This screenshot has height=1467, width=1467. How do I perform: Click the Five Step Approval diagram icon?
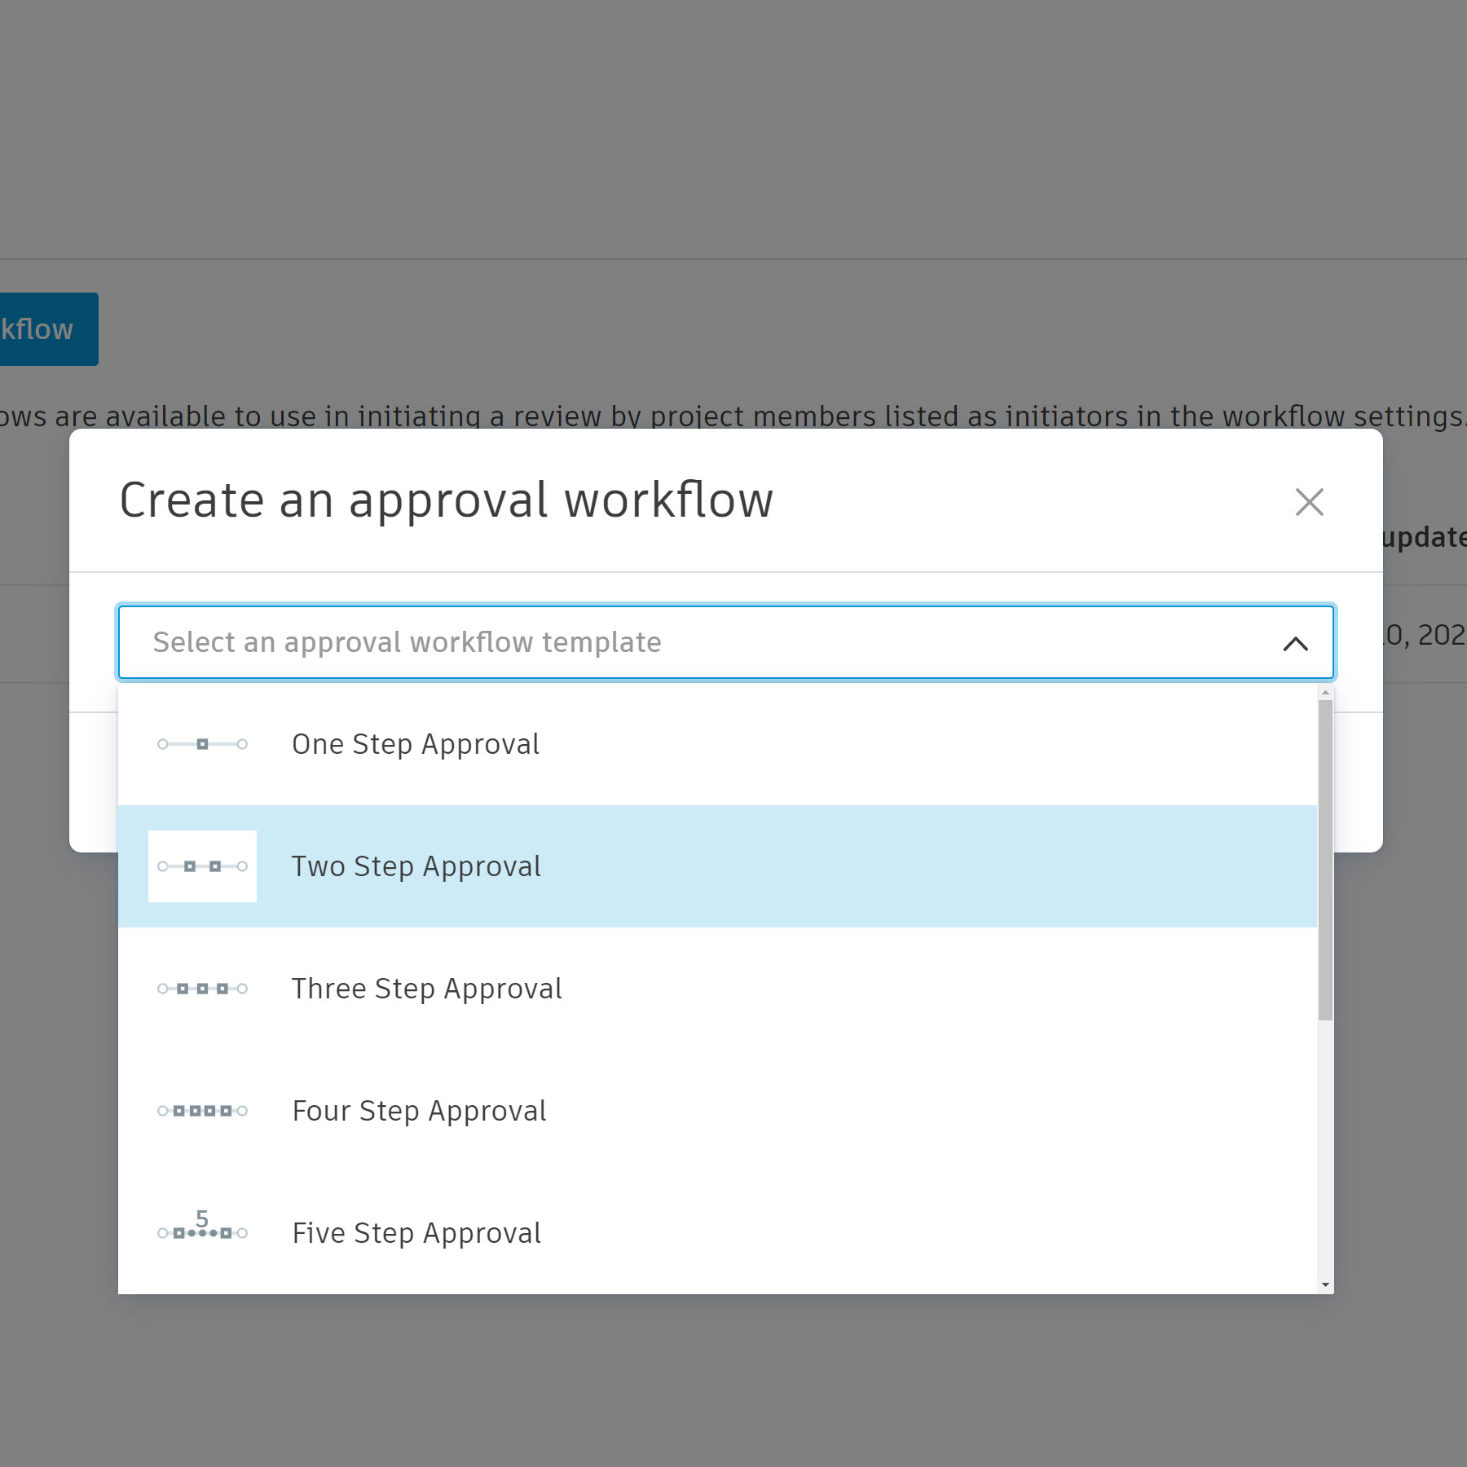(202, 1231)
